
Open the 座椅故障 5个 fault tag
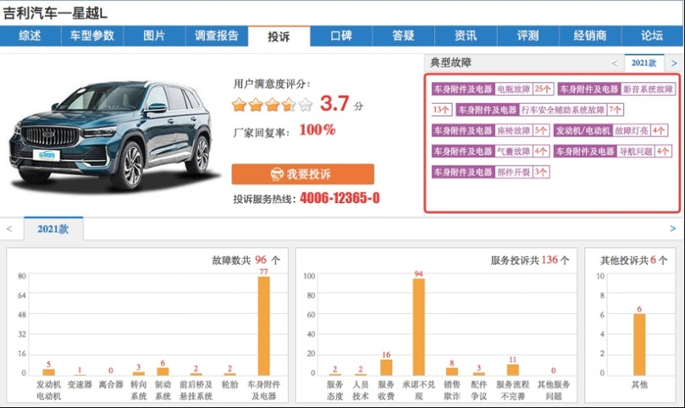tap(490, 130)
